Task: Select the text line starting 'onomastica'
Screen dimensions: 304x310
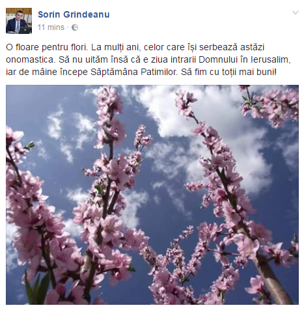Action: (x=148, y=59)
